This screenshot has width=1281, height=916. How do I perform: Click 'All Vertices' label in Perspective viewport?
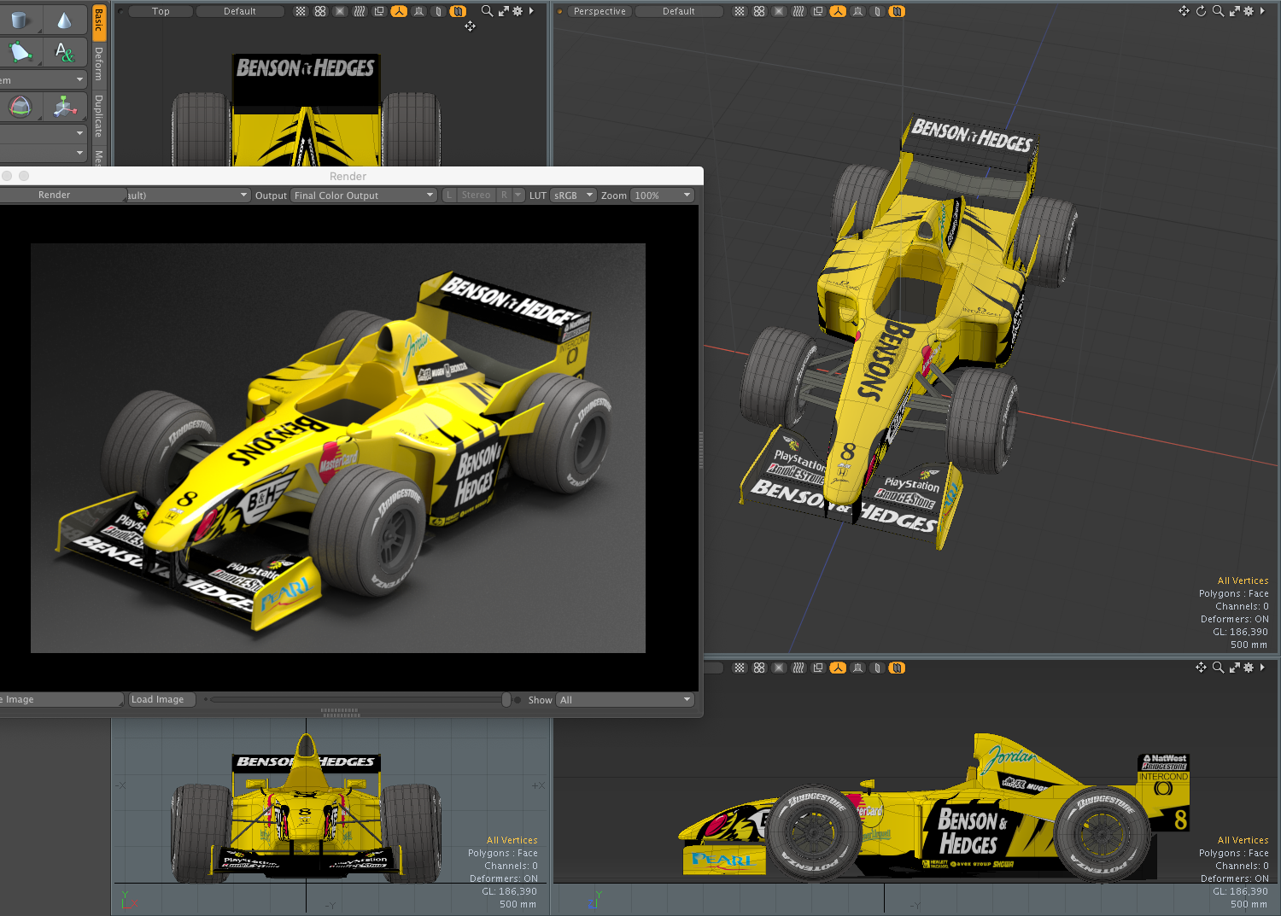point(1243,581)
